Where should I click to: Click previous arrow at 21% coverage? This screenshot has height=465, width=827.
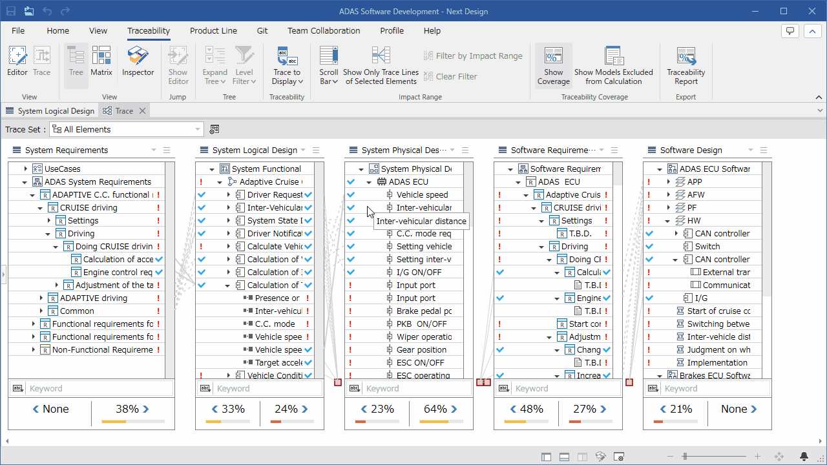tap(664, 409)
